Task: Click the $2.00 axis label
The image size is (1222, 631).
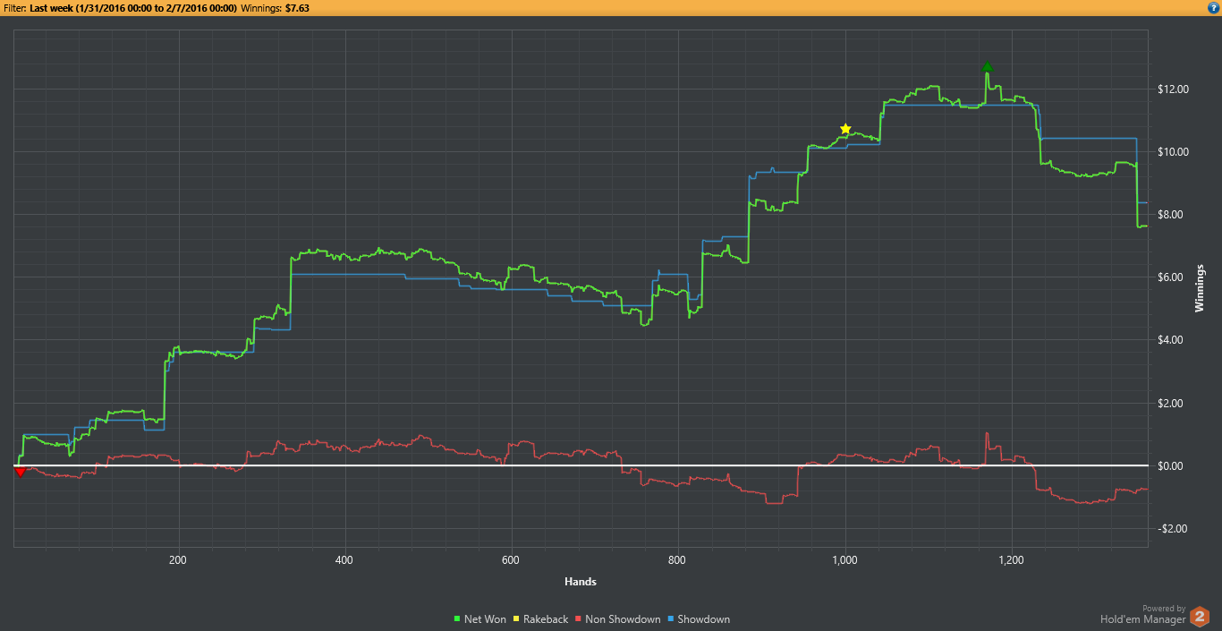Action: click(x=1173, y=404)
